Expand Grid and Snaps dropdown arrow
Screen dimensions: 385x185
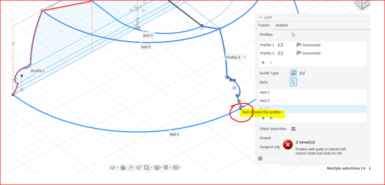click(x=170, y=167)
